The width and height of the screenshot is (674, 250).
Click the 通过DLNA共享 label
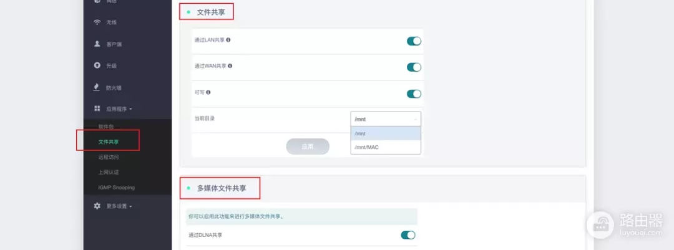[205, 235]
